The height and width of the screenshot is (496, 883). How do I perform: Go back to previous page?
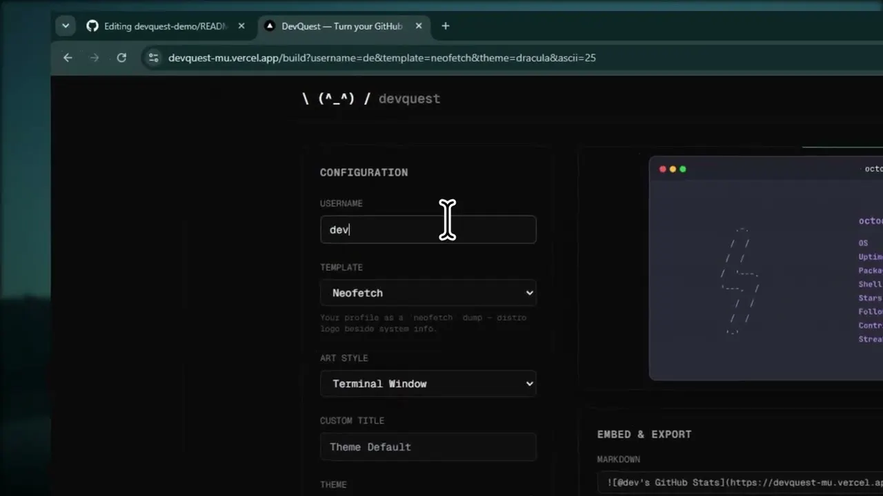point(68,58)
